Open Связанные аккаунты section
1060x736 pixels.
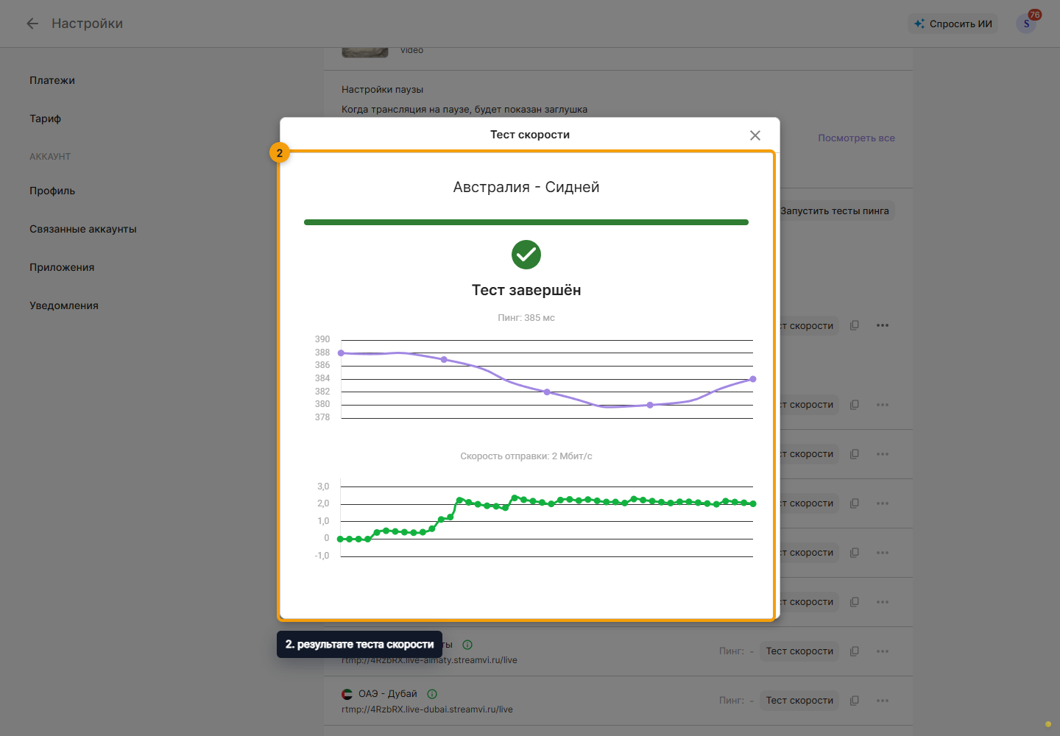click(x=83, y=229)
